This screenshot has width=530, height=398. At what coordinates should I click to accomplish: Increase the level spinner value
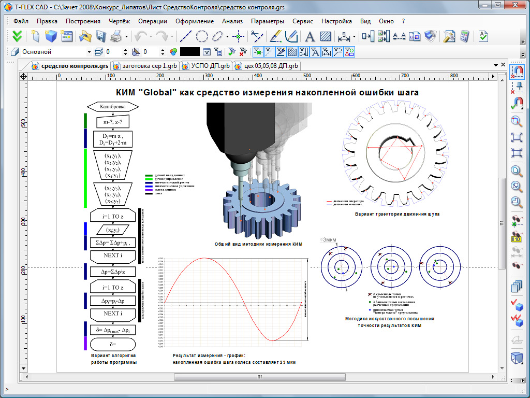[126, 50]
